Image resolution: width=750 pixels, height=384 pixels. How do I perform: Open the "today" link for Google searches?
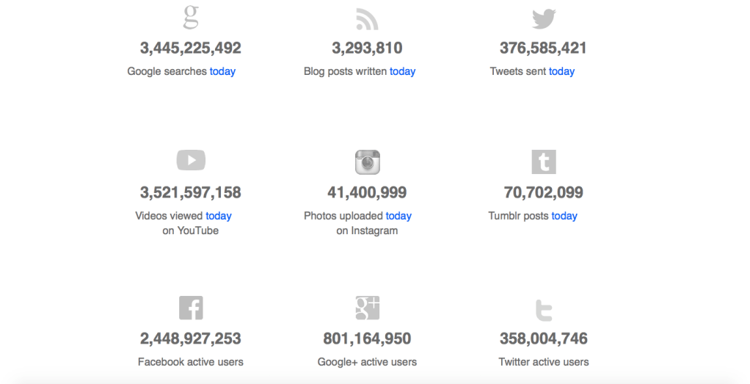click(222, 71)
